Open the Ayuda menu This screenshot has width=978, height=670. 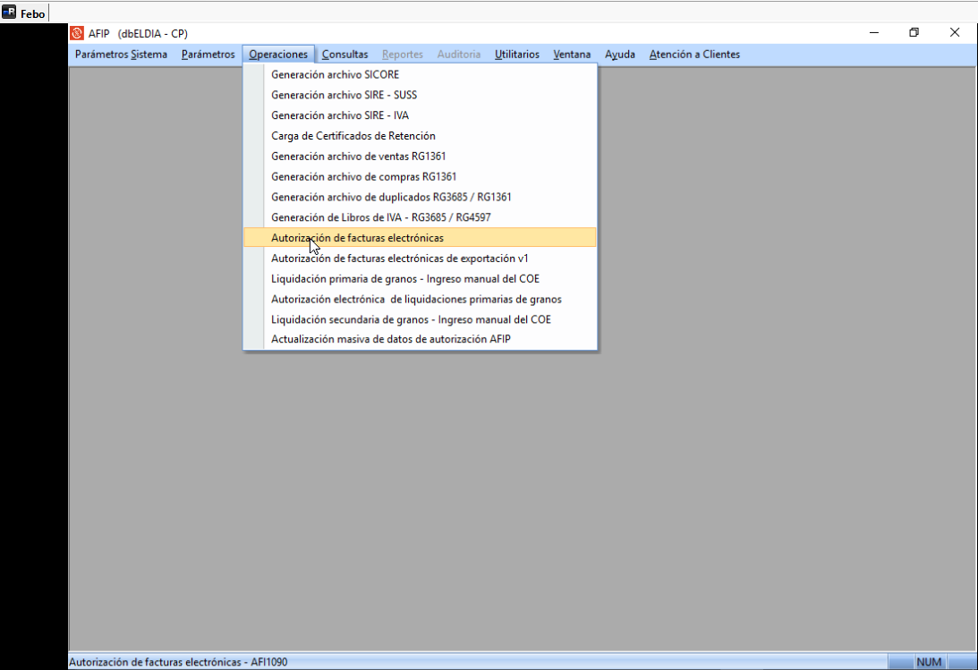[618, 55]
